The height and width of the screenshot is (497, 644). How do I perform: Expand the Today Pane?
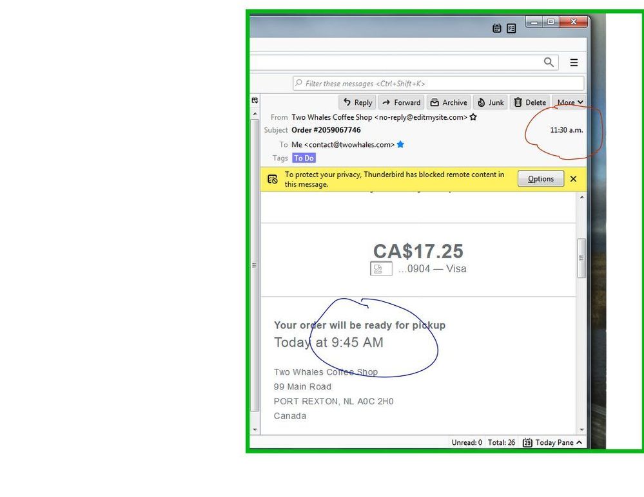(553, 443)
